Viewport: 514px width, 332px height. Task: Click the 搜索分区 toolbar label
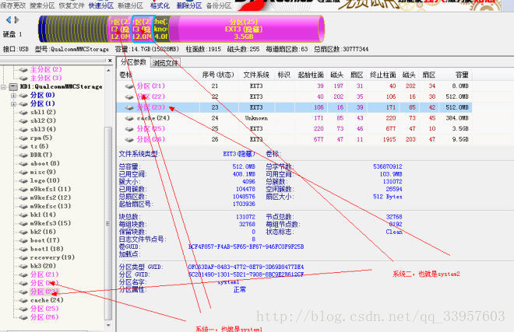pos(42,5)
